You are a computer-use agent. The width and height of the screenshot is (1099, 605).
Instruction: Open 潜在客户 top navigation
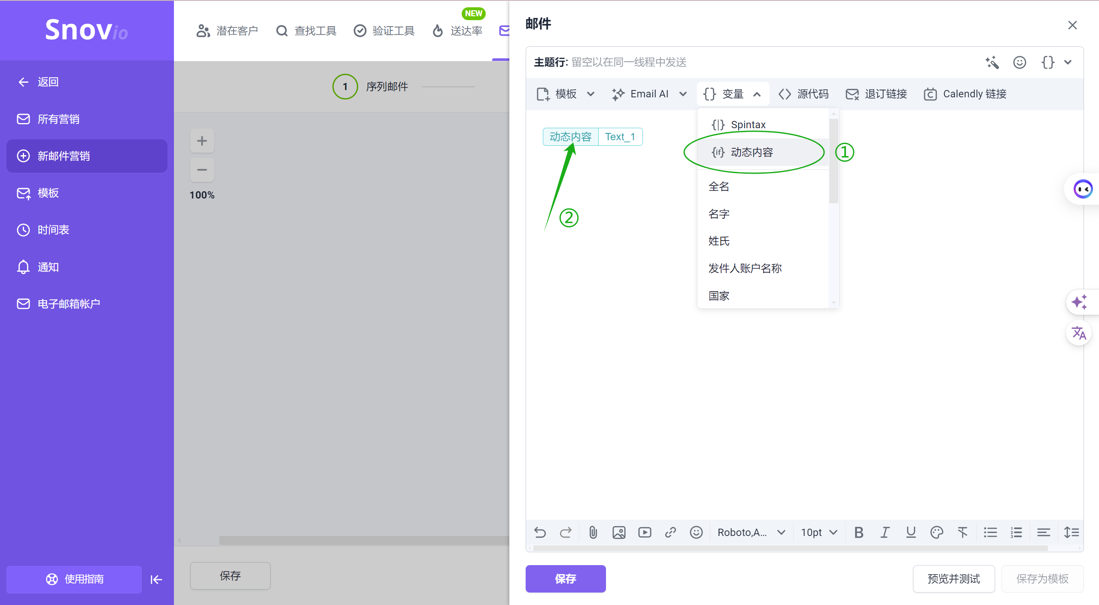(227, 31)
